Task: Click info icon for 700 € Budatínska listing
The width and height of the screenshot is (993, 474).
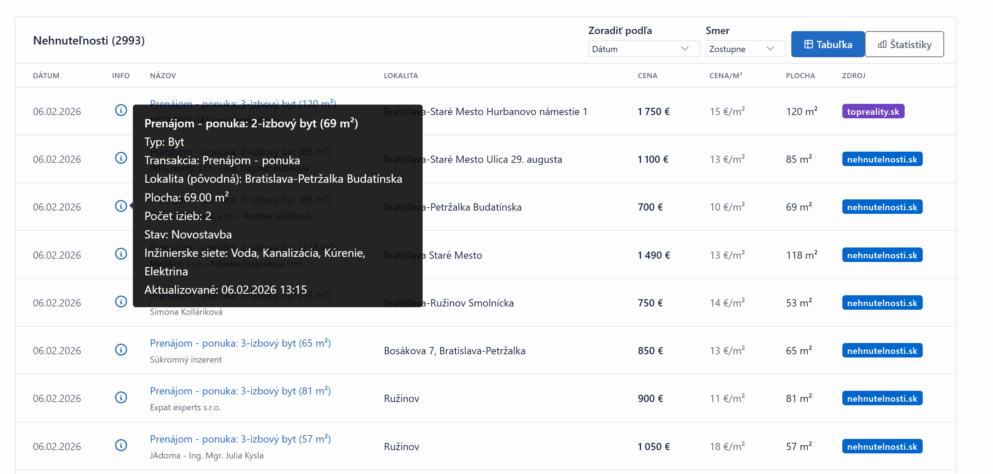Action: [121, 206]
